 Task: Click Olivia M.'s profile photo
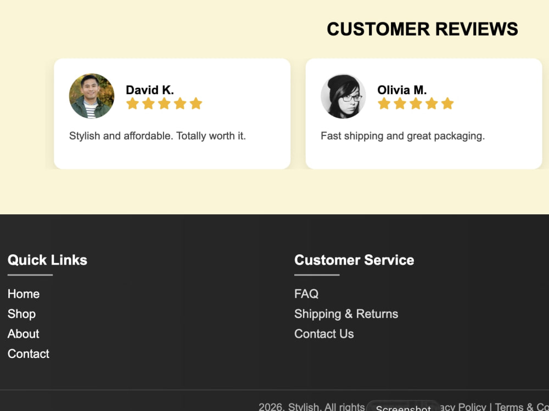[343, 96]
